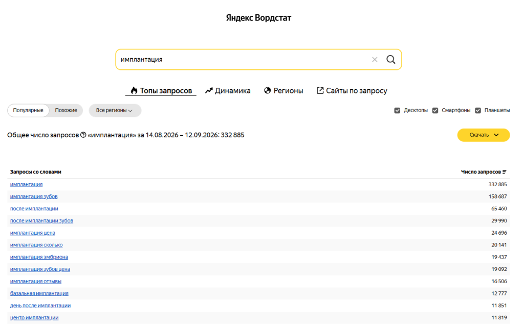The image size is (524, 326).
Task: Open the Регионы tab
Action: (283, 91)
